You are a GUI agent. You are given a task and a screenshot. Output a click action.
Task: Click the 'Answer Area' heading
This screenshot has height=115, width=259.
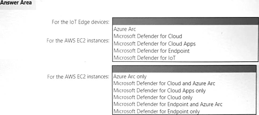(x=16, y=3)
